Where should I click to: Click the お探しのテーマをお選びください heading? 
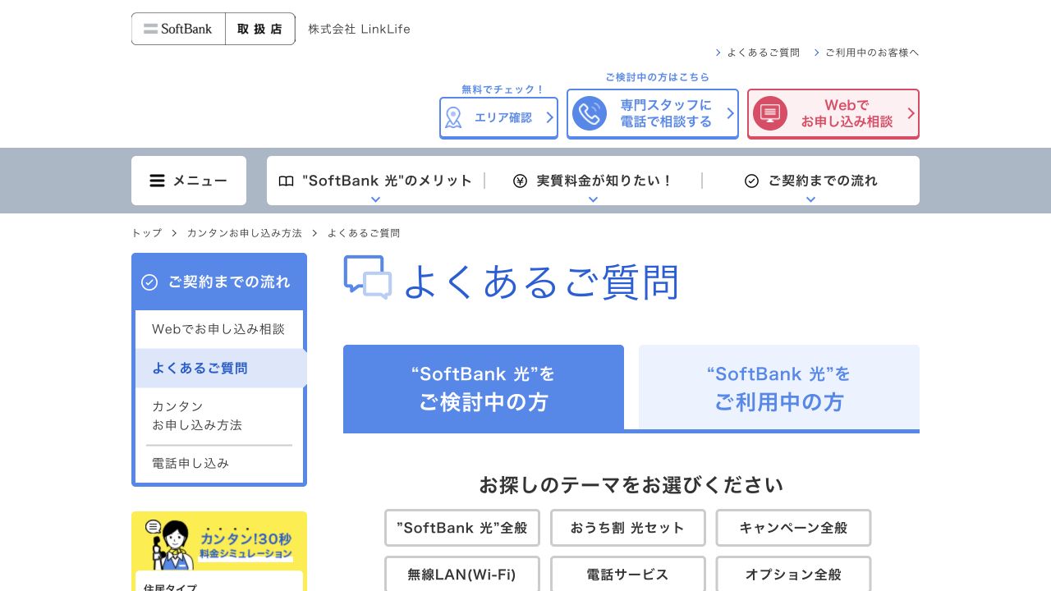631,485
